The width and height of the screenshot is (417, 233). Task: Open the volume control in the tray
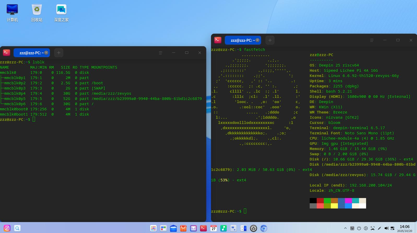tap(386, 228)
